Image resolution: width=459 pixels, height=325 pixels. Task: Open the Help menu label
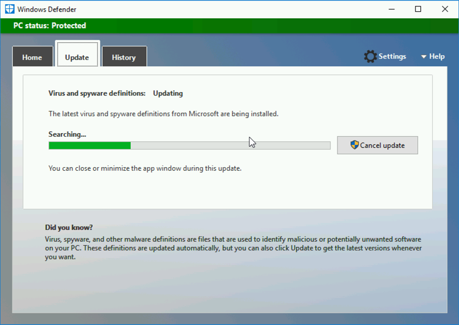tap(437, 56)
